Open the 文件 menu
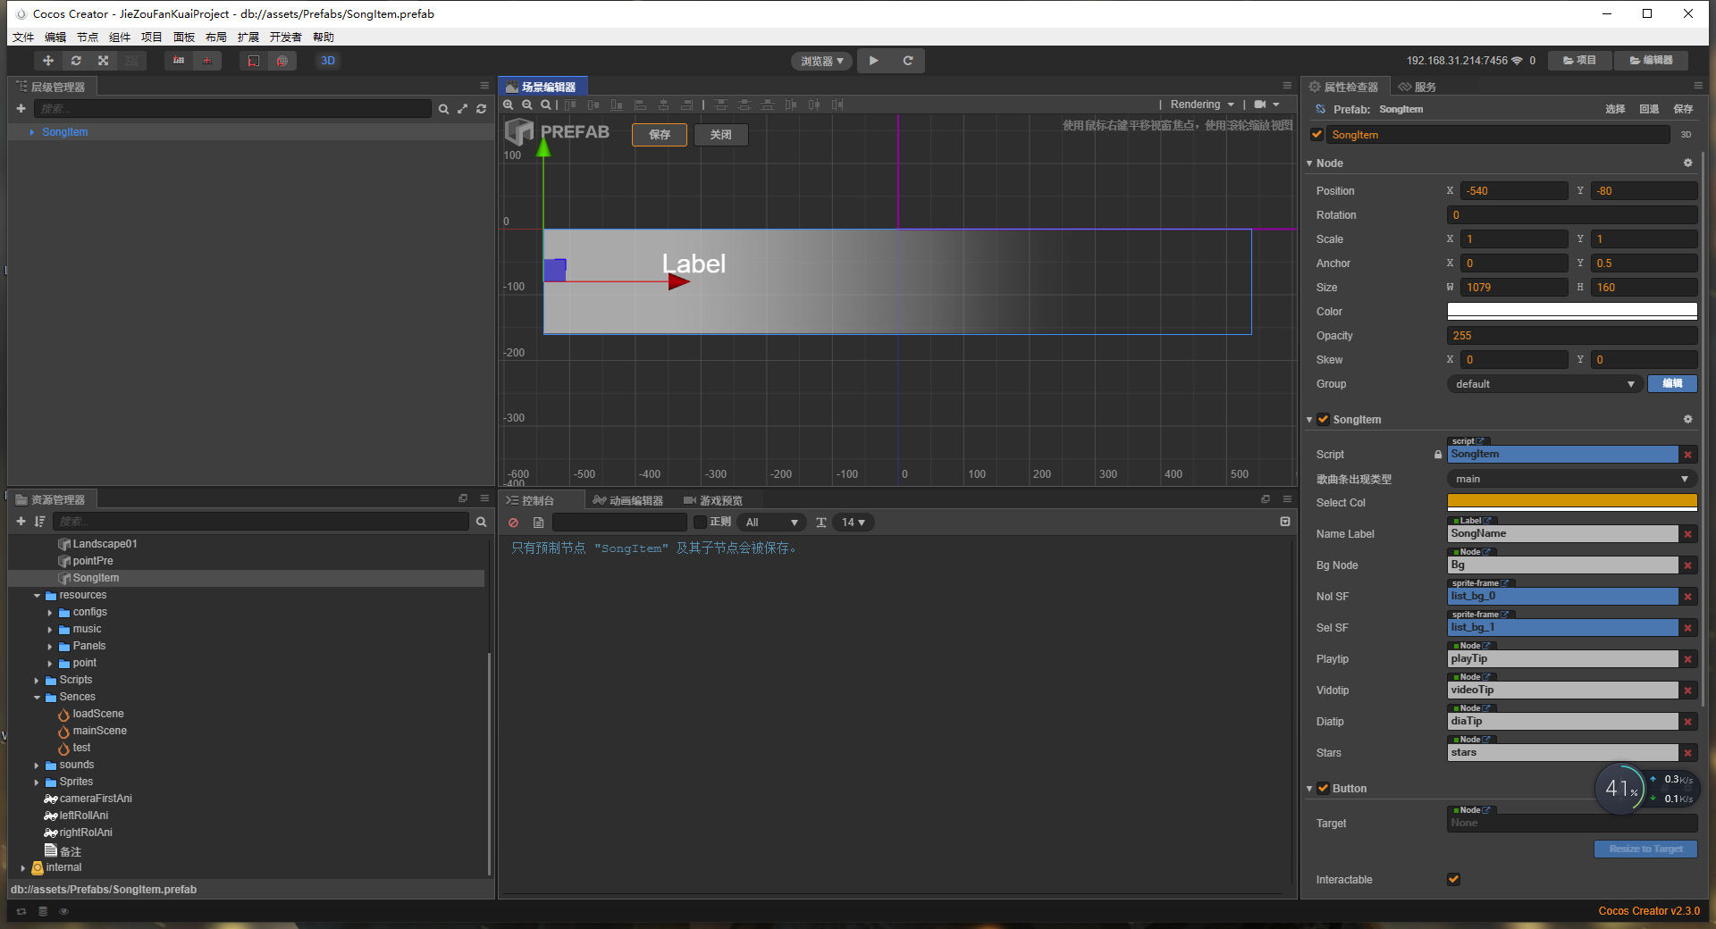Image resolution: width=1716 pixels, height=929 pixels. pos(23,37)
